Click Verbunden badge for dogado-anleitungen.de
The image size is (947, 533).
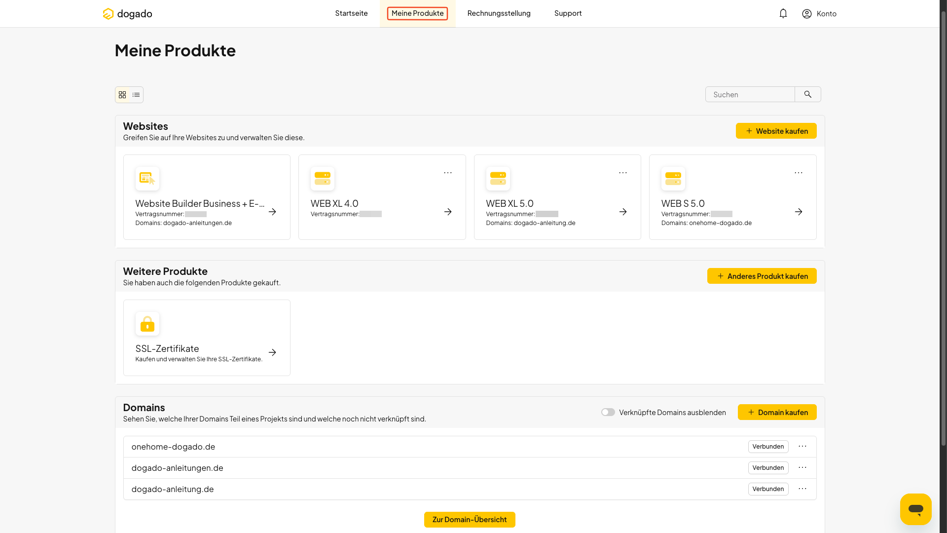(768, 468)
